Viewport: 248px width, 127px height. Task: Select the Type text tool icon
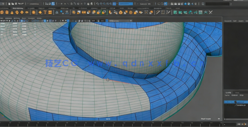[x=45, y=12]
